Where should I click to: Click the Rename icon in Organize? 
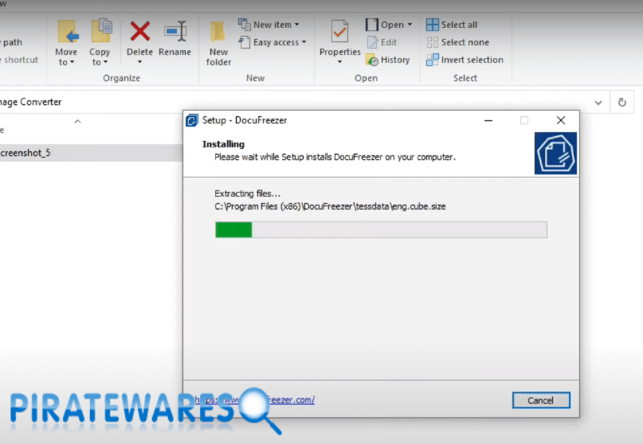pos(174,33)
